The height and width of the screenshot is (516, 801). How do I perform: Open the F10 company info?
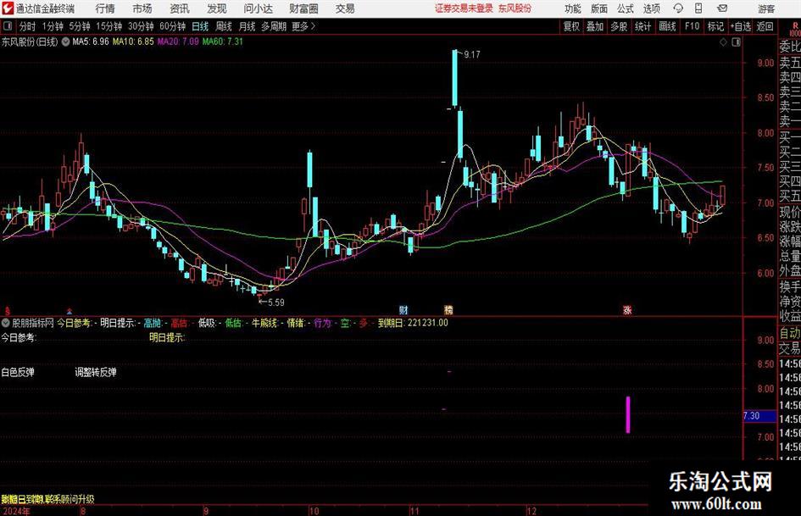[692, 26]
